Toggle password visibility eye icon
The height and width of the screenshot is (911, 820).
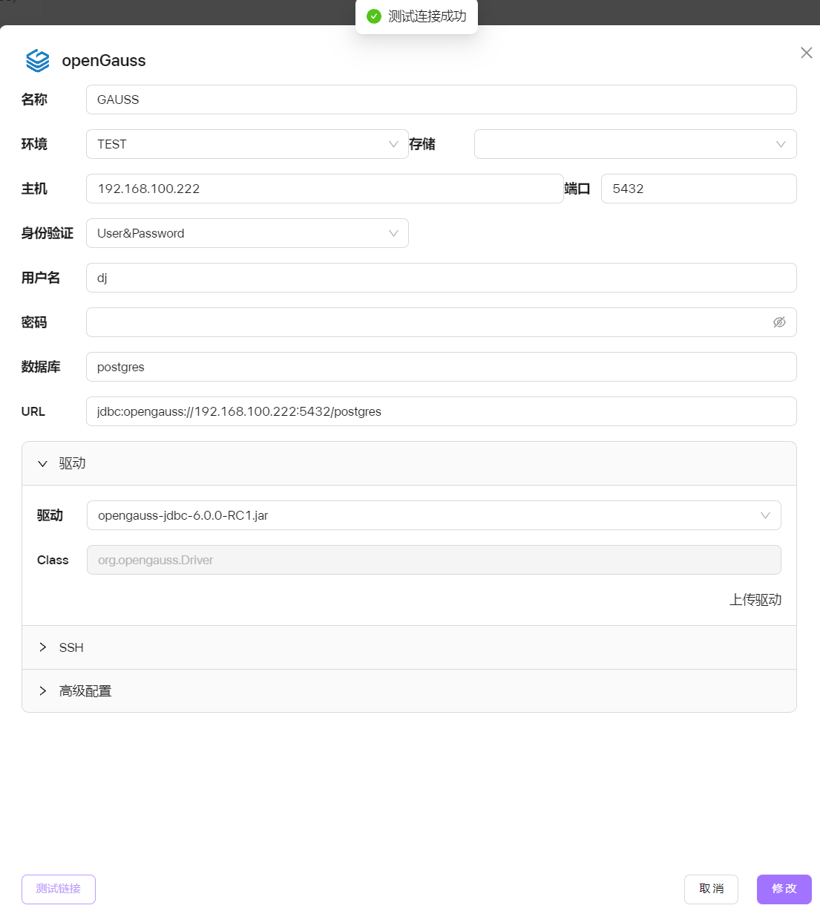(779, 322)
